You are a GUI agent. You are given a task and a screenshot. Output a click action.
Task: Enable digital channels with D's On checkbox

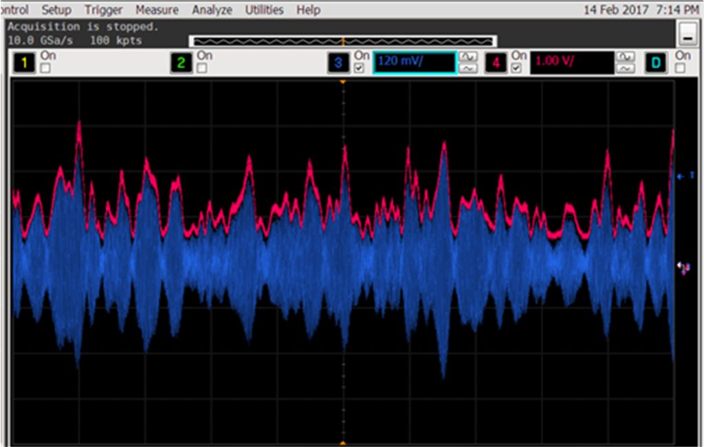pos(680,68)
